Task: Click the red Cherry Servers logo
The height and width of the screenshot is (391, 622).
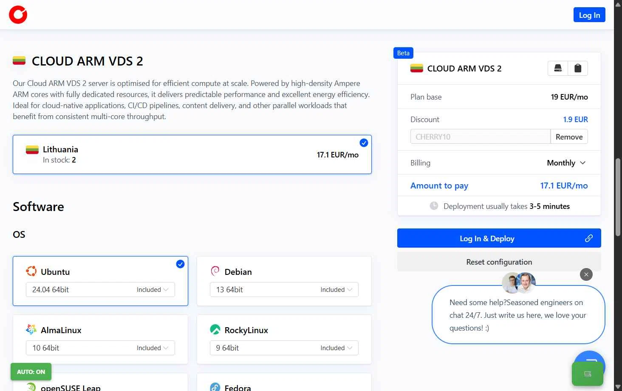Action: [18, 14]
